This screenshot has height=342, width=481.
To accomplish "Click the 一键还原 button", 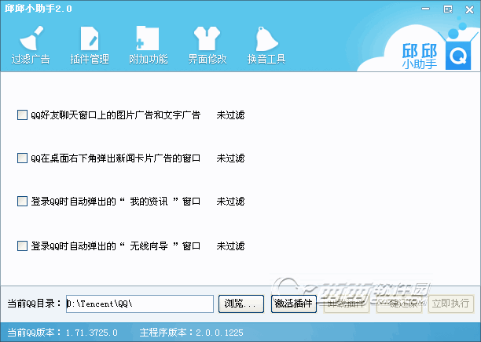I will pos(398,304).
